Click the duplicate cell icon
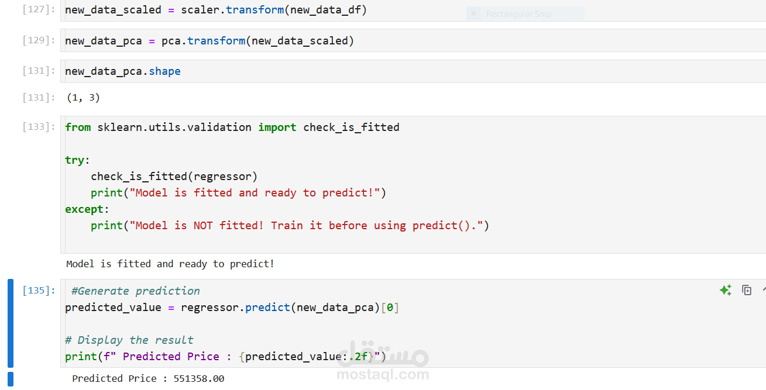Viewport: 766px width, 390px height. (747, 290)
